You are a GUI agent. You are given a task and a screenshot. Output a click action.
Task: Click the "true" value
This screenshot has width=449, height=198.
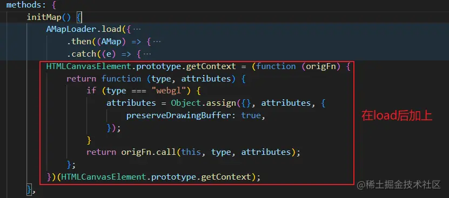pos(251,115)
